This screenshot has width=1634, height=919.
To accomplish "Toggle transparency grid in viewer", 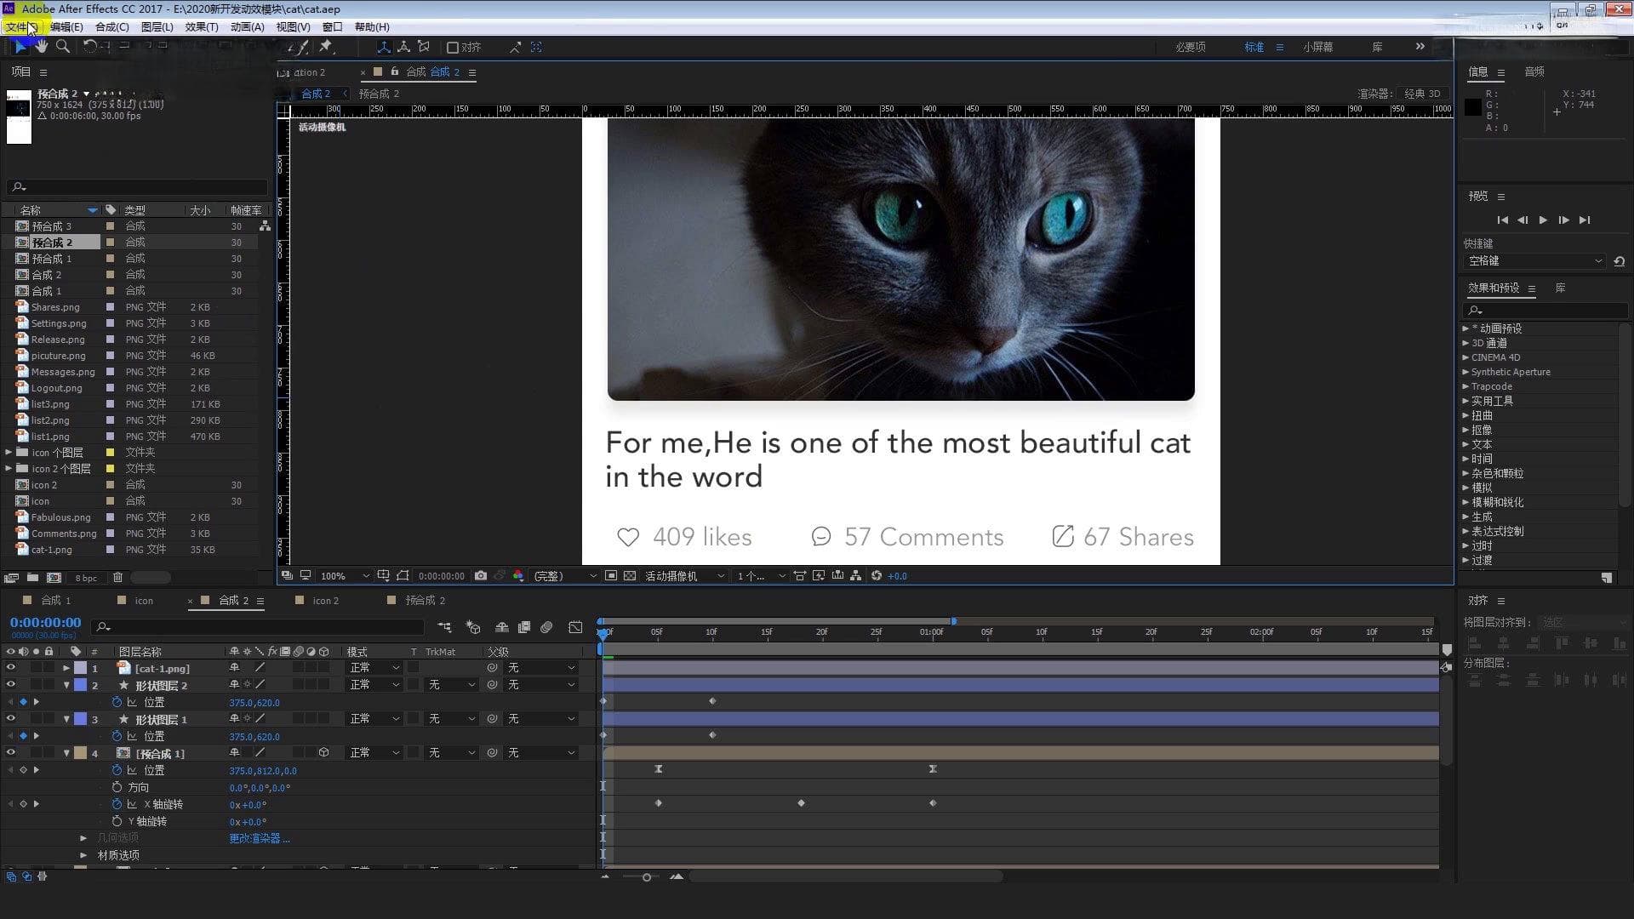I will pos(630,576).
